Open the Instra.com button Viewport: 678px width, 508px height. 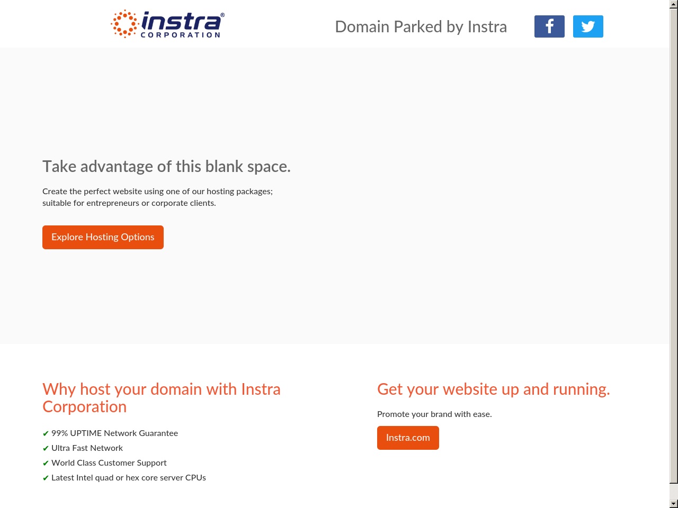click(x=408, y=438)
